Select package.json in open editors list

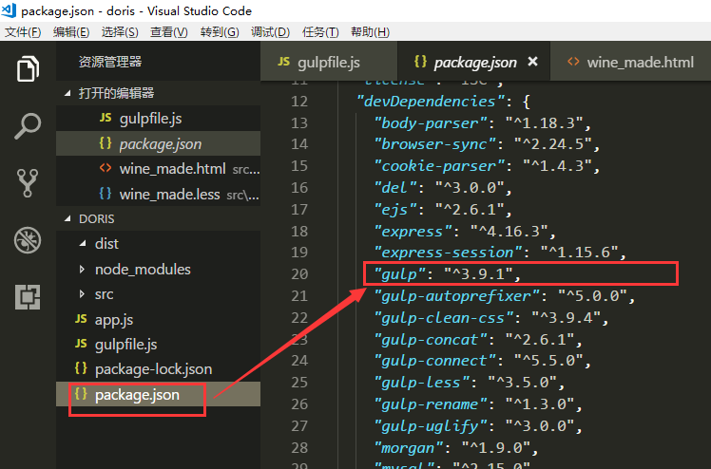[158, 144]
